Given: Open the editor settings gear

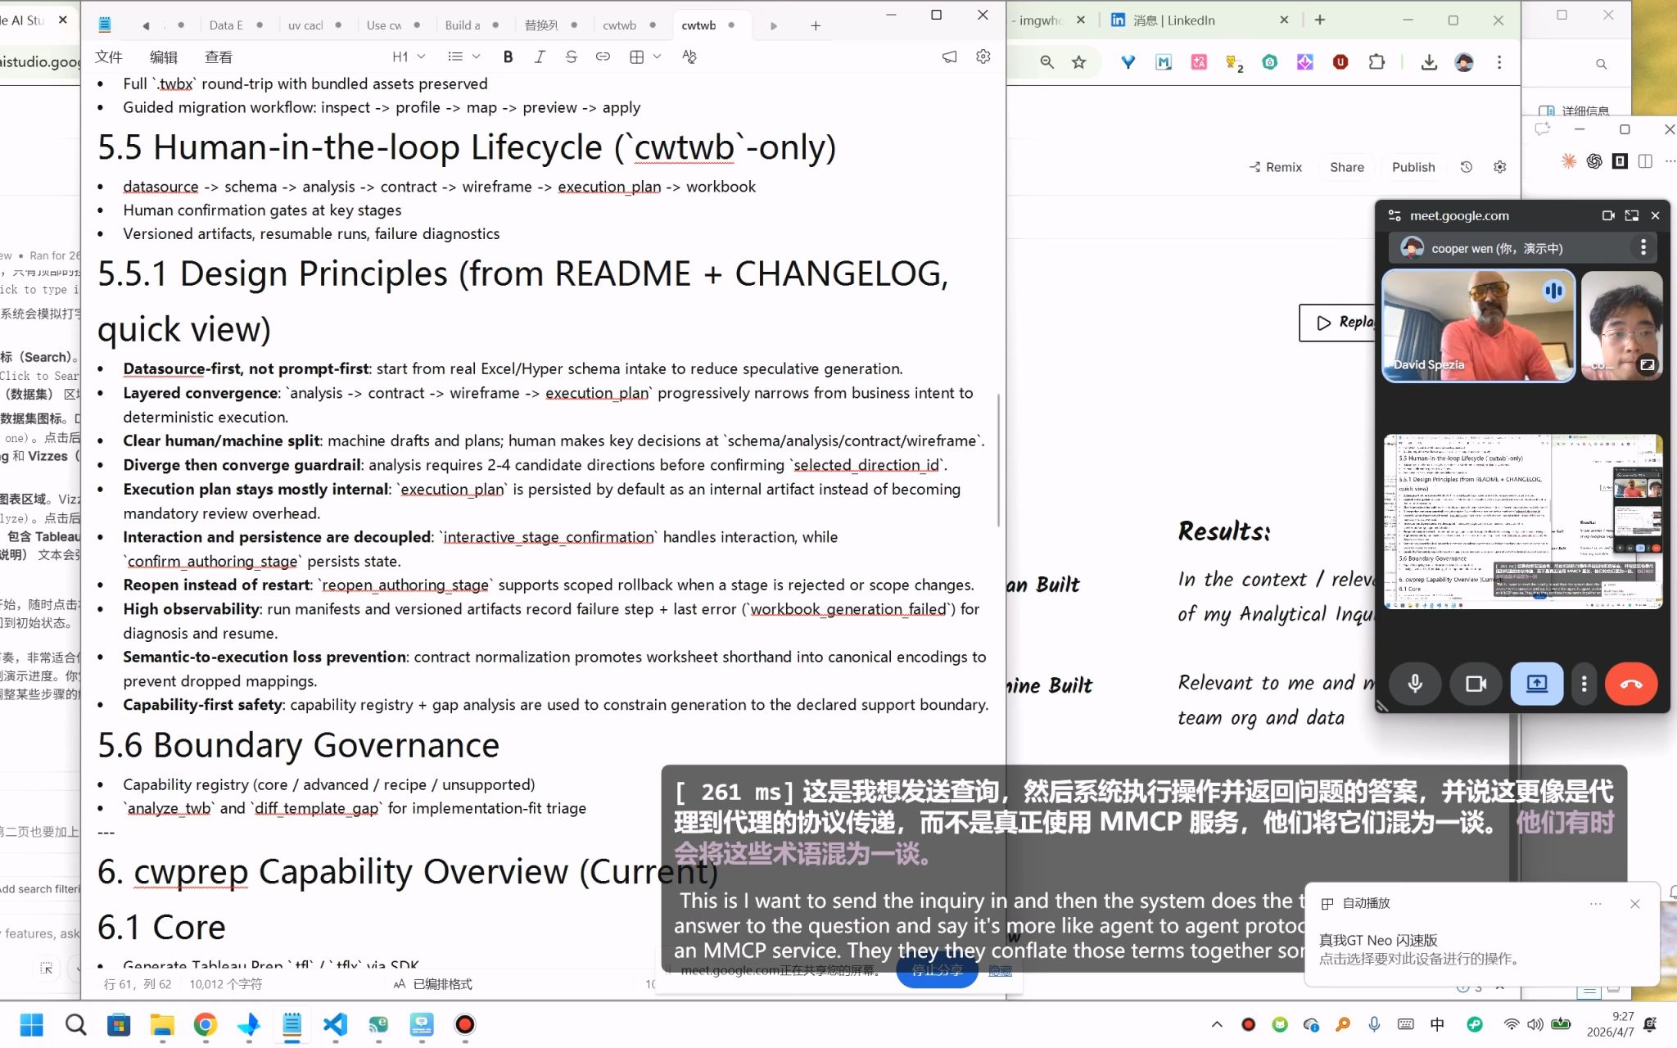Looking at the screenshot, I should (x=983, y=56).
